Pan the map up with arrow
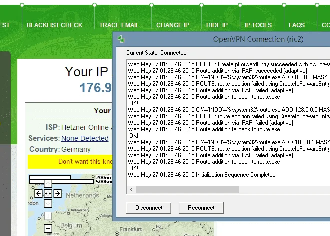Screen dimensions: 330x236 pyautogui.click(x=48, y=184)
